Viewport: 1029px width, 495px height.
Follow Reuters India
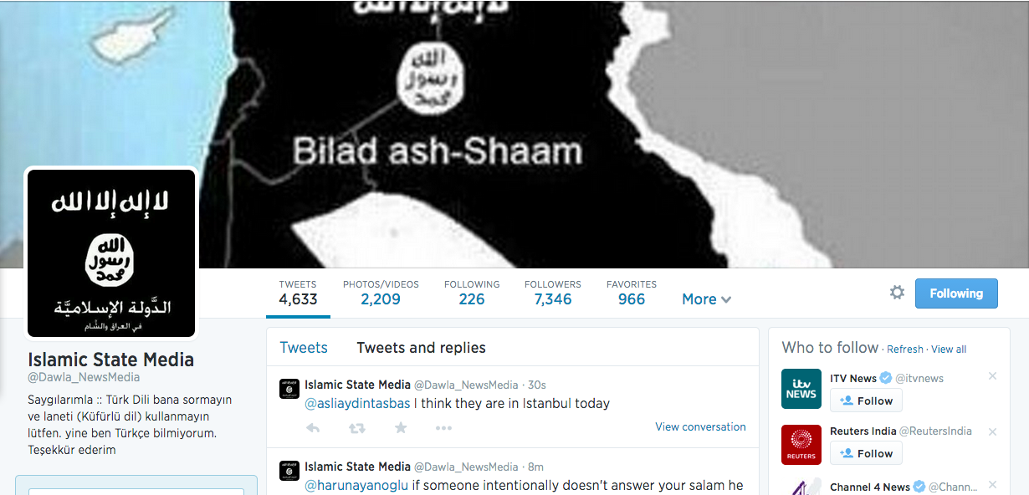[866, 453]
